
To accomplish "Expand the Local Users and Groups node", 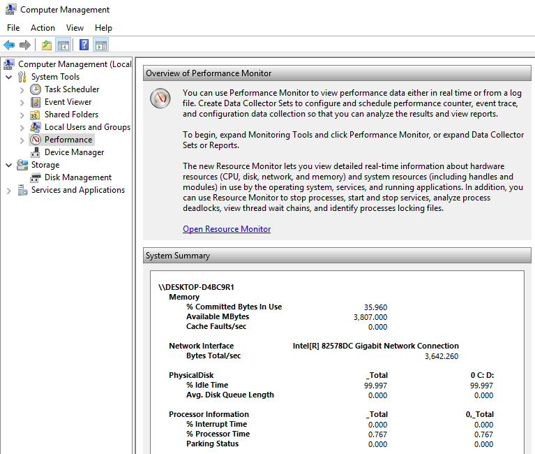I will (22, 127).
